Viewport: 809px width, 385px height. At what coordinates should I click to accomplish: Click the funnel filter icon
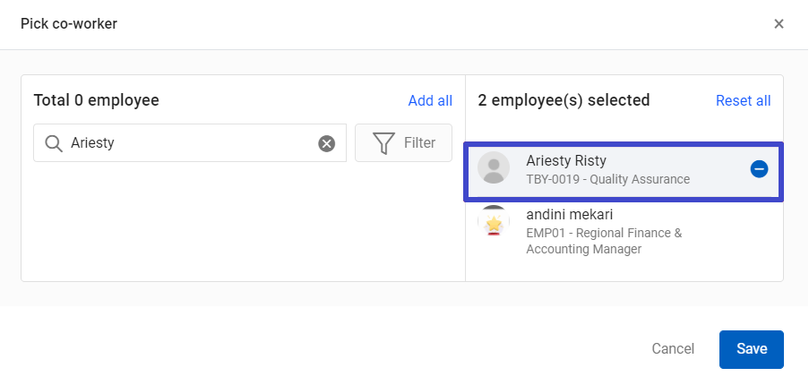383,142
